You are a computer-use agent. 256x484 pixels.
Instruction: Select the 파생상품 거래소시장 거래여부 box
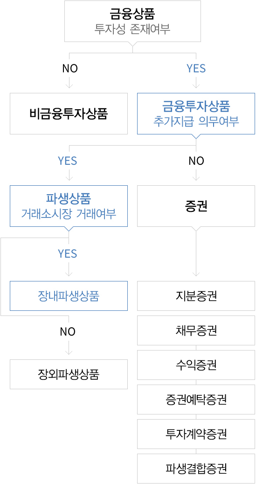click(x=69, y=206)
